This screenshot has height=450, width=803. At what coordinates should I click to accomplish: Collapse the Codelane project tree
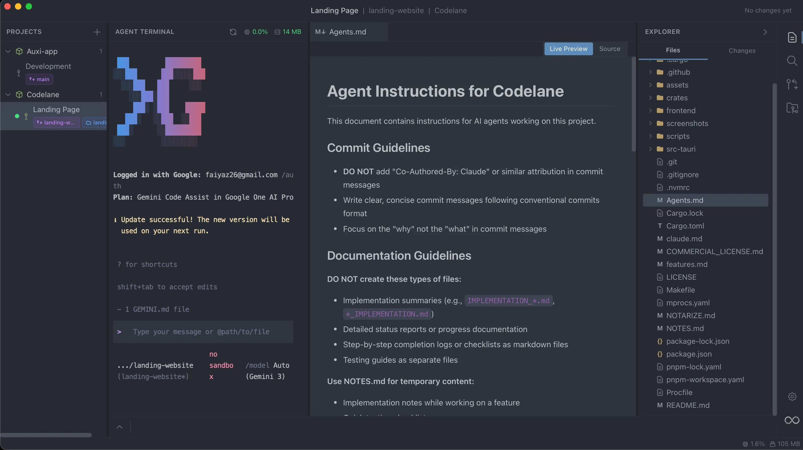pyautogui.click(x=8, y=94)
